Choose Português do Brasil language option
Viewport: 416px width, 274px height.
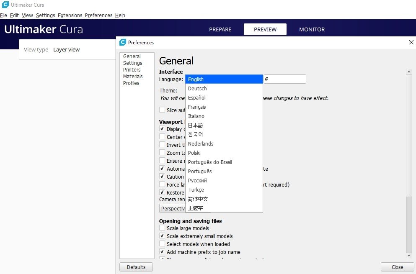coord(224,162)
